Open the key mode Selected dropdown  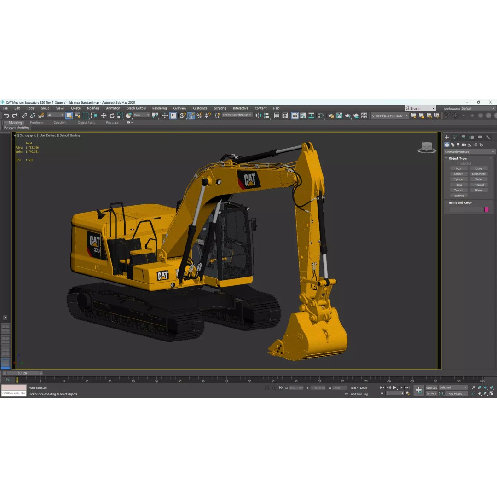coord(453,387)
